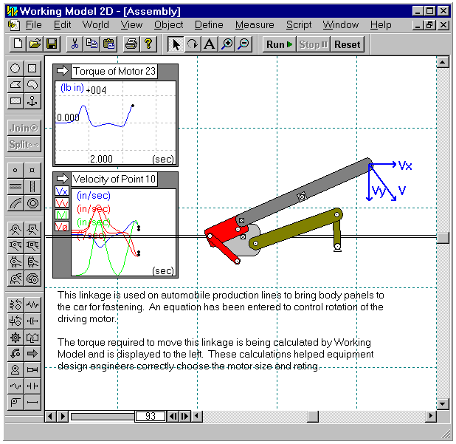The image size is (456, 444).
Task: Select the vertical pinned slot joint tool
Action: (x=15, y=262)
